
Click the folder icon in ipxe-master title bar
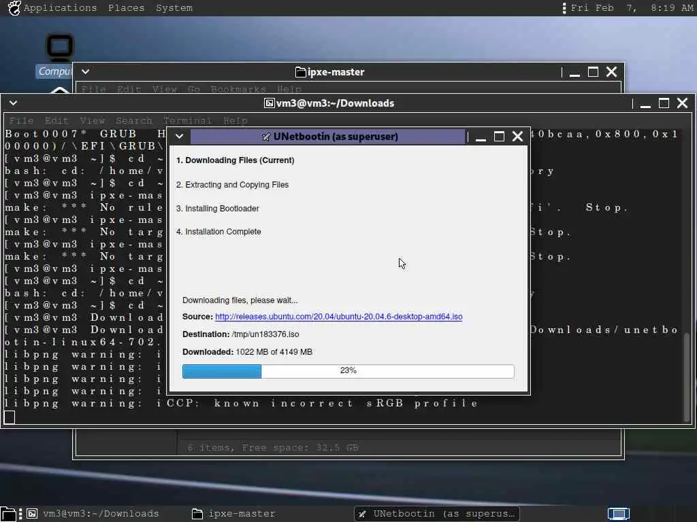[300, 72]
